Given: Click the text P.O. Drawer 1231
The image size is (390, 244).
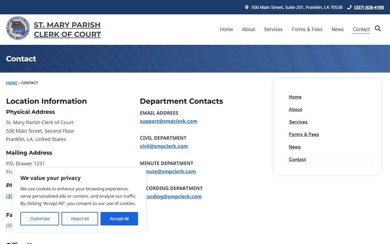Looking at the screenshot, I should pyautogui.click(x=25, y=163).
